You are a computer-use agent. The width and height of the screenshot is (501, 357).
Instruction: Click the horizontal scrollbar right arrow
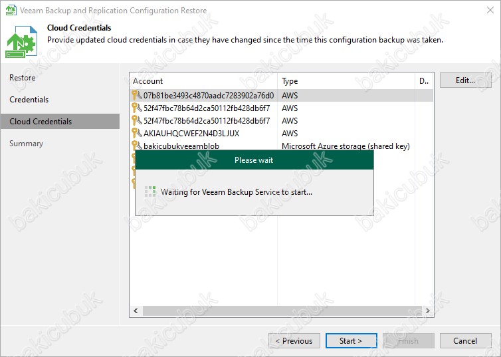[427, 310]
